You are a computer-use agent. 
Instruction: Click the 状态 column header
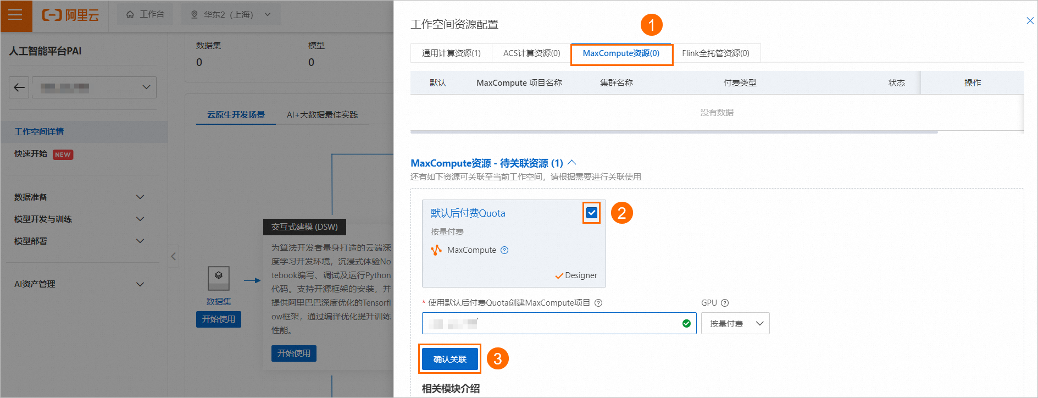pyautogui.click(x=897, y=83)
